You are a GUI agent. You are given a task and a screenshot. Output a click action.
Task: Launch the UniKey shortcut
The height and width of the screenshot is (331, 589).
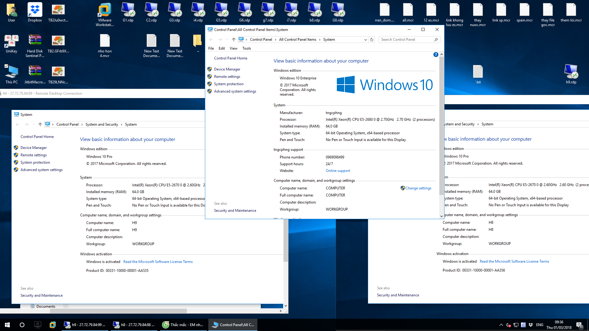(x=11, y=43)
